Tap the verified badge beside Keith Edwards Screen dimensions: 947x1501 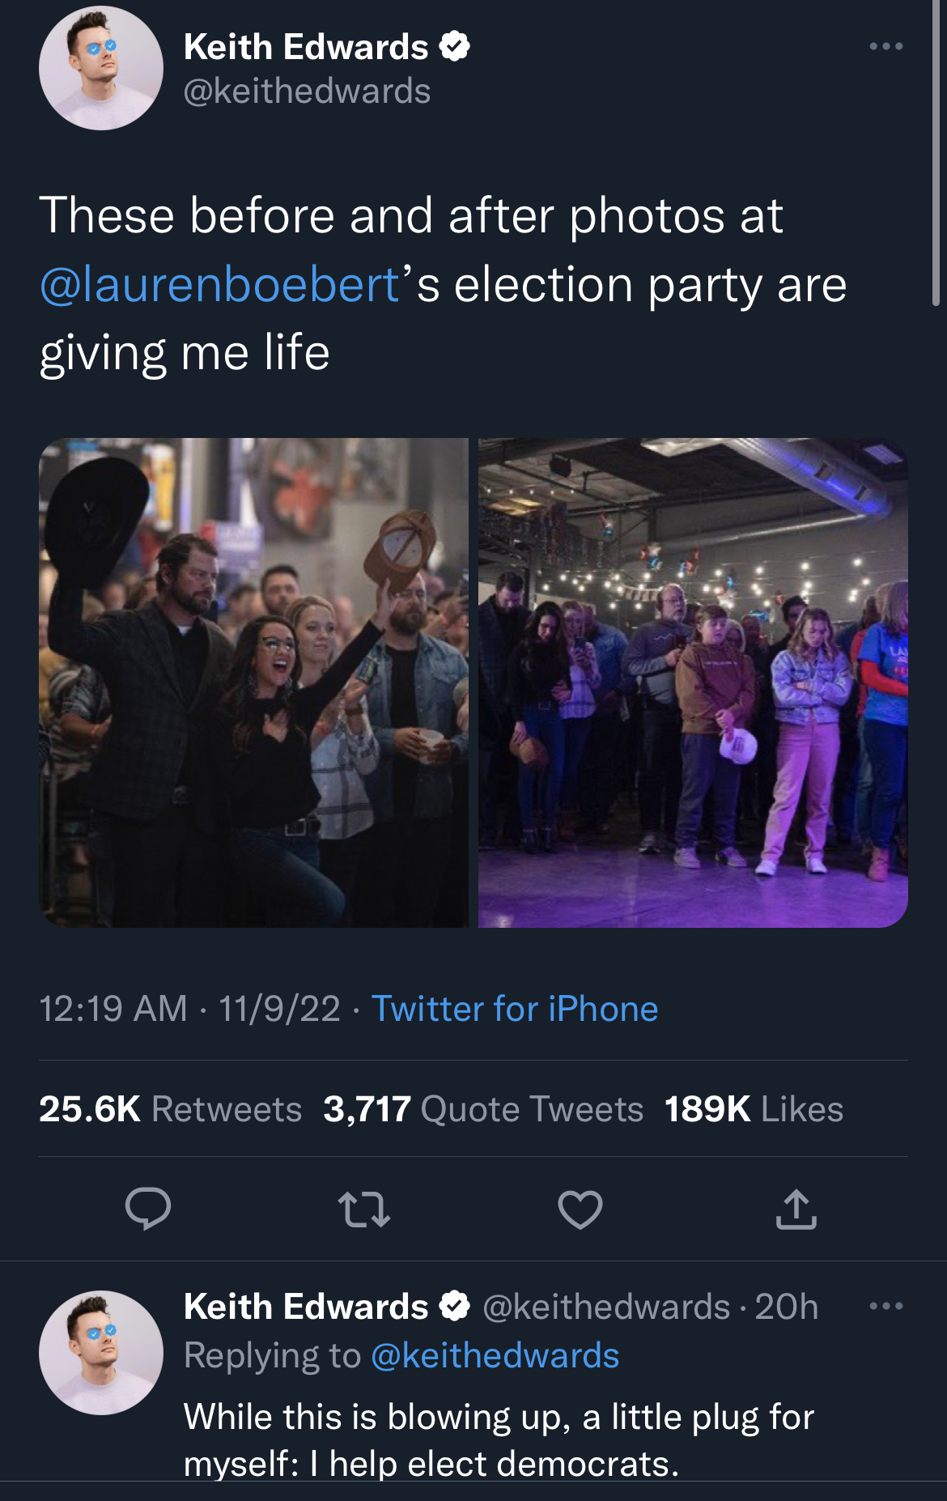tap(455, 47)
